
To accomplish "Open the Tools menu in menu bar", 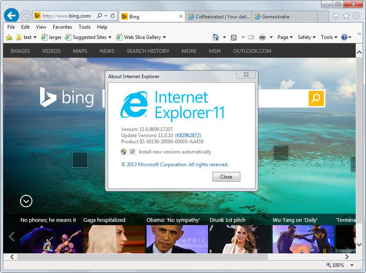I will [84, 27].
